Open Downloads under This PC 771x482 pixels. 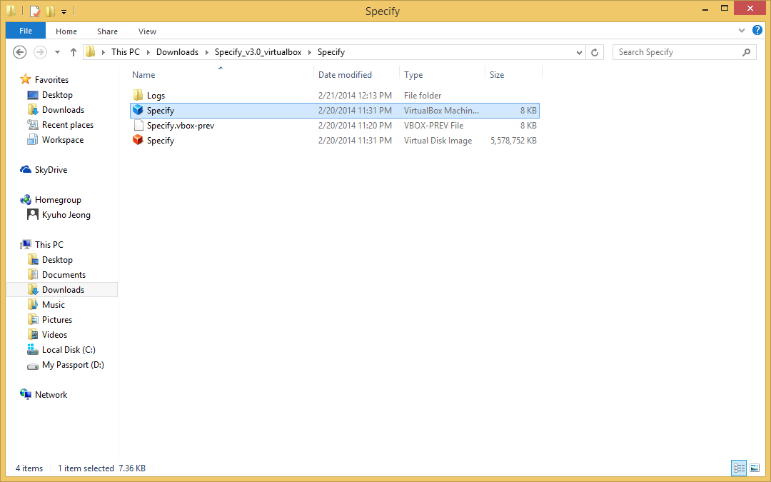63,290
